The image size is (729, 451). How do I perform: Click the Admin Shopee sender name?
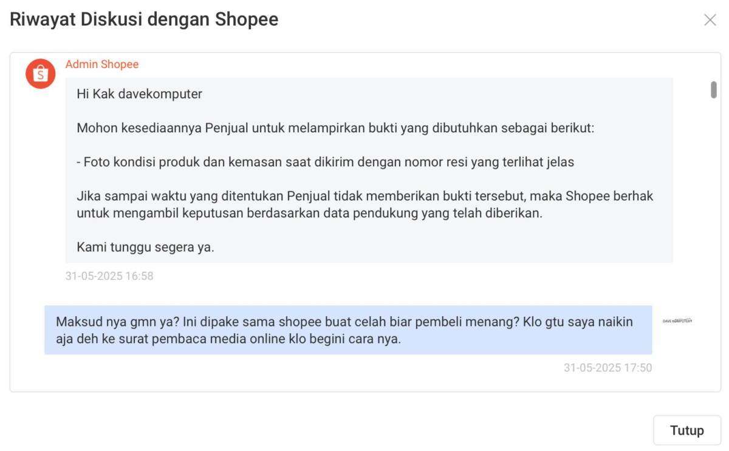[x=102, y=64]
